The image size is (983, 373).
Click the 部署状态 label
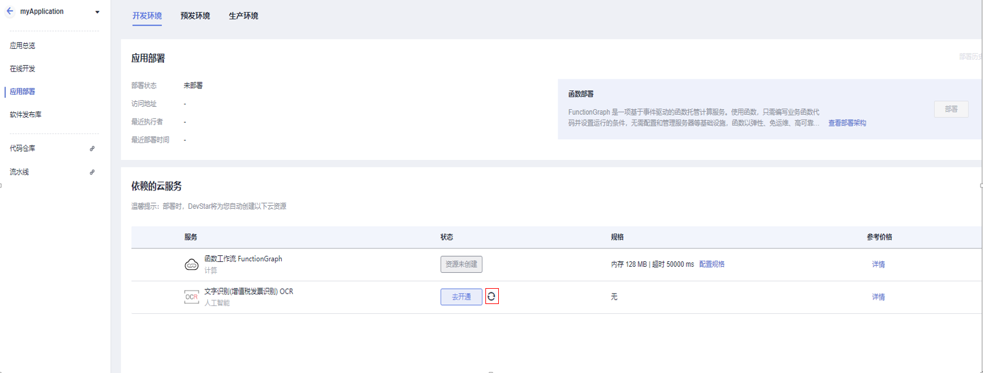tap(144, 85)
